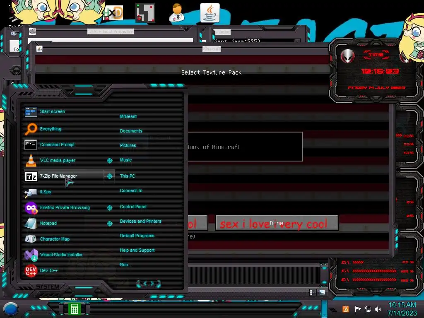The image size is (424, 318).
Task: Click Minecraft window Java title icon
Action: [x=39, y=49]
